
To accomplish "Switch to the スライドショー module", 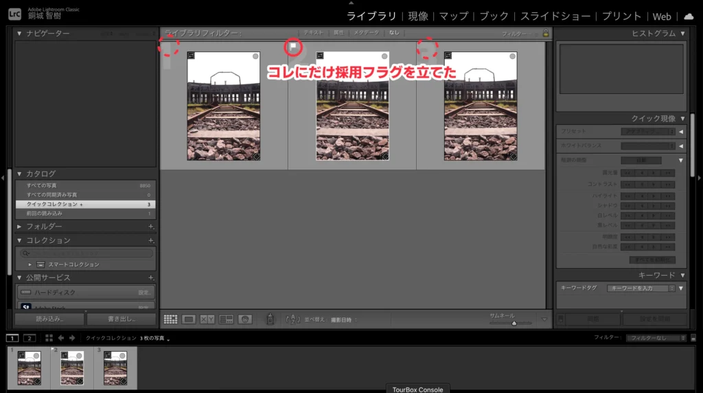I will [555, 16].
